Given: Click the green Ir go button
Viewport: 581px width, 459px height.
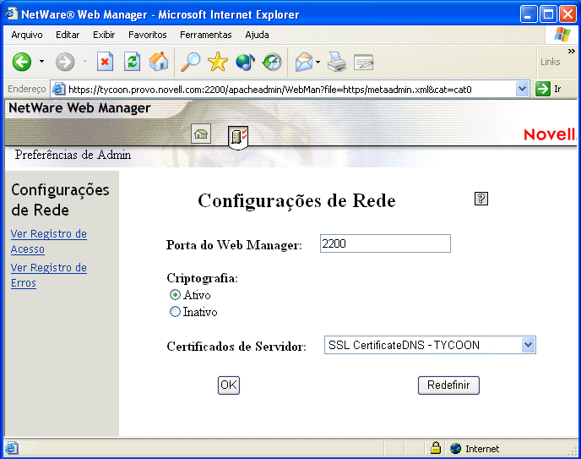Looking at the screenshot, I should coord(548,89).
